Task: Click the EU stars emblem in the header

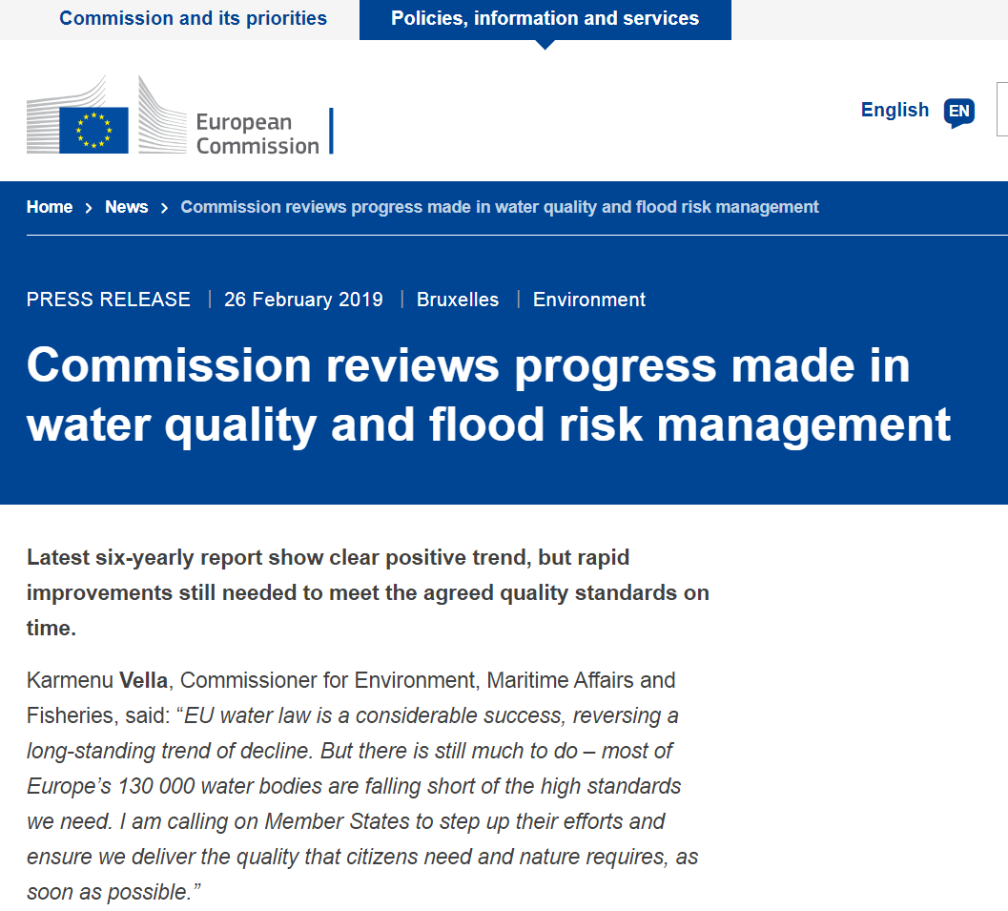Action: click(x=92, y=130)
